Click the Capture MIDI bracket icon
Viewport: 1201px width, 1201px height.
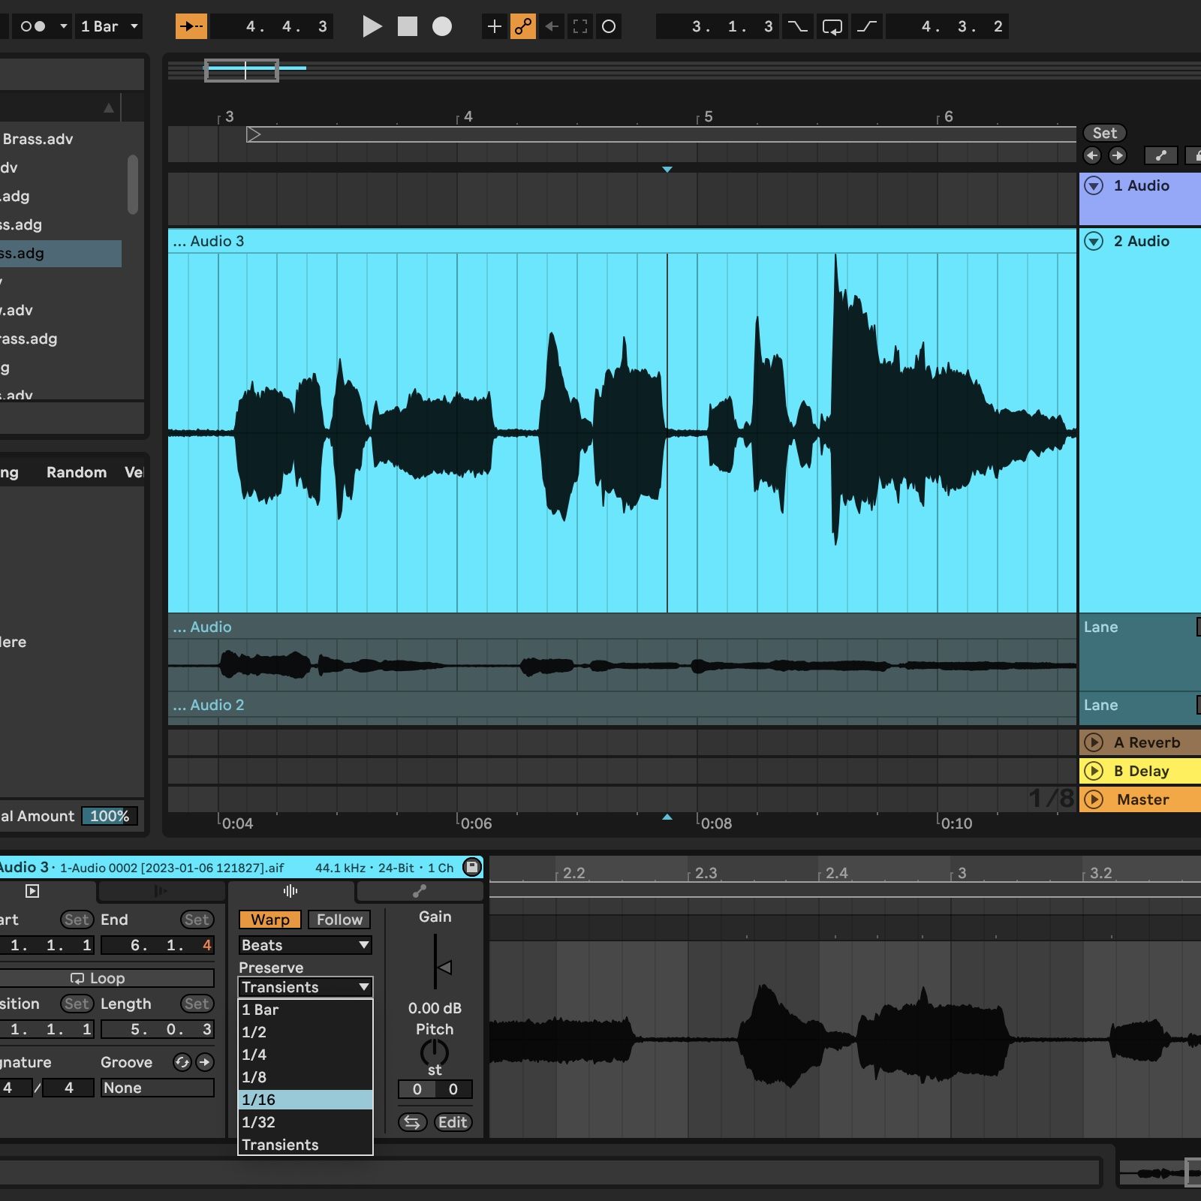[580, 27]
